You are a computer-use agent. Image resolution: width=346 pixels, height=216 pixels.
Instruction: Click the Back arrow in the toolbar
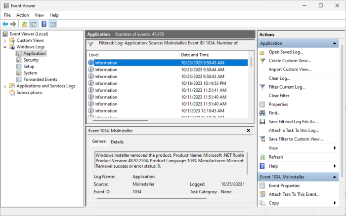click(x=5, y=24)
